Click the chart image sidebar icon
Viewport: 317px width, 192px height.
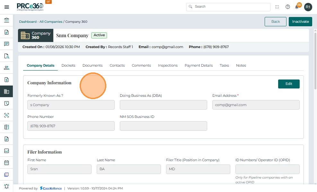point(6,151)
